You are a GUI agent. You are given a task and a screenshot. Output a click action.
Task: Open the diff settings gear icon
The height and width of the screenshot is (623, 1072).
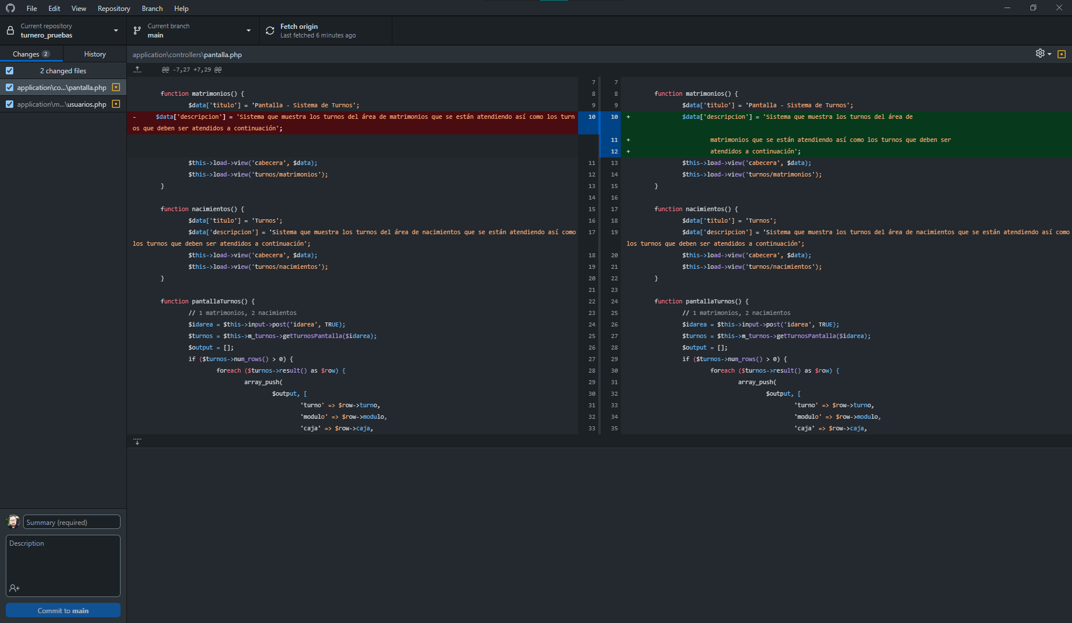click(1041, 54)
